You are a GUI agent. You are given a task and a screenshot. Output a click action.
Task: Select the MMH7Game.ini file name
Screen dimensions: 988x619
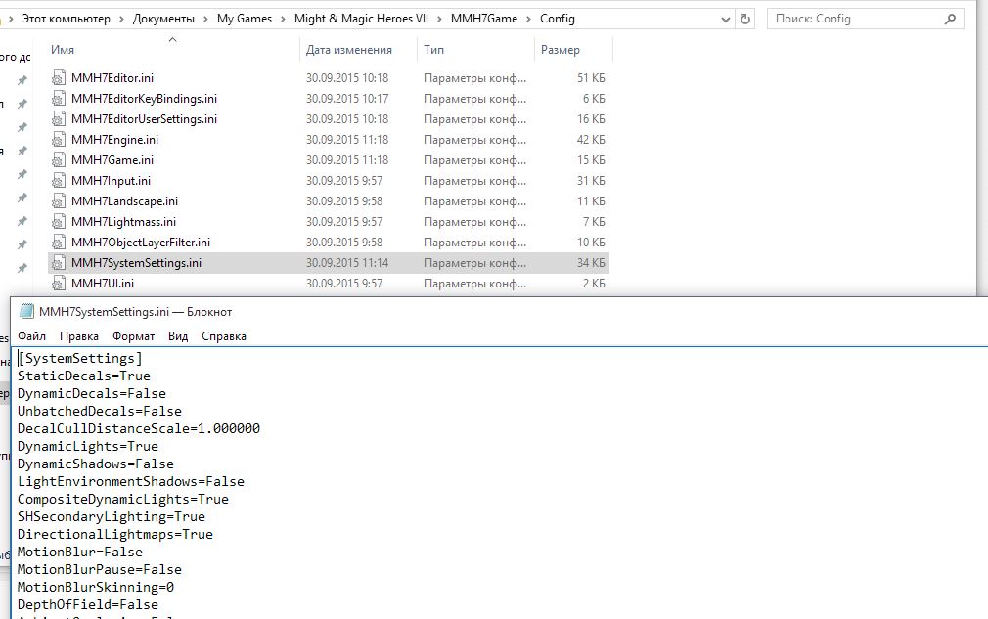coord(112,160)
